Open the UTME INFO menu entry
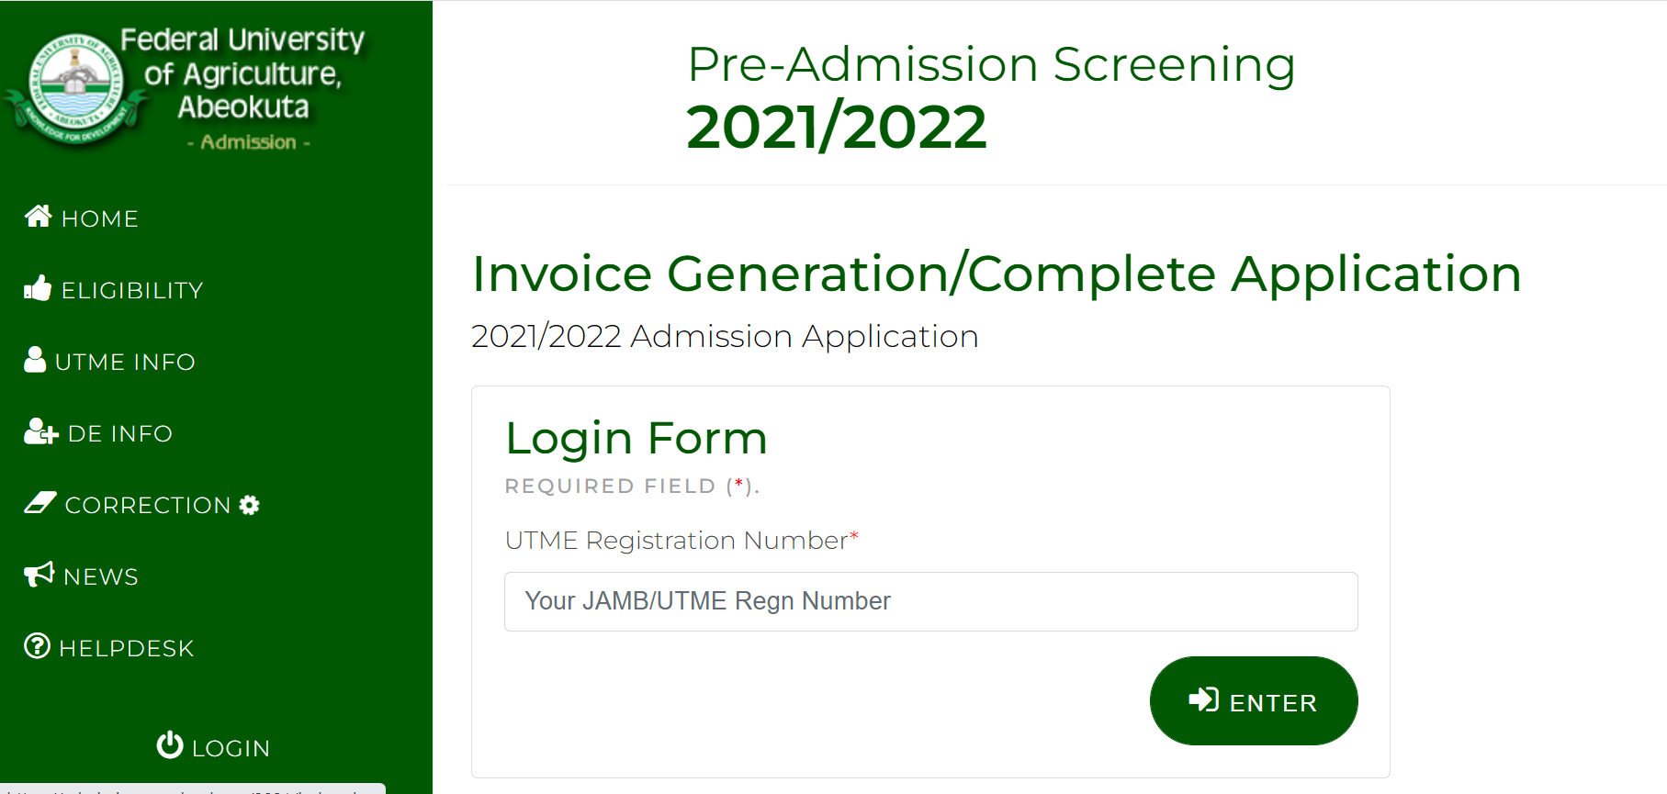The image size is (1667, 794). [126, 361]
